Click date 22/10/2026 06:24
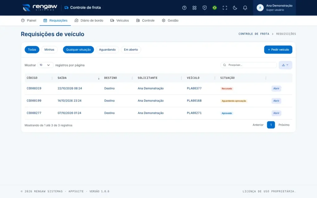This screenshot has width=317, height=198. [x=70, y=88]
